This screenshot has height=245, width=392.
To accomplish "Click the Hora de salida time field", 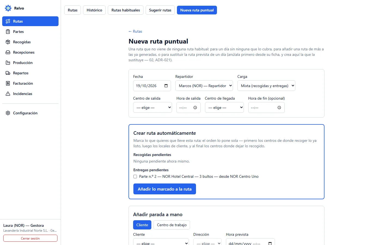I will (188, 108).
